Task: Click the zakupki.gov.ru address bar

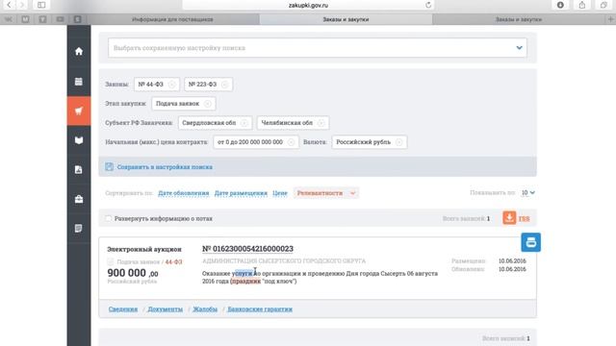Action: [x=308, y=5]
